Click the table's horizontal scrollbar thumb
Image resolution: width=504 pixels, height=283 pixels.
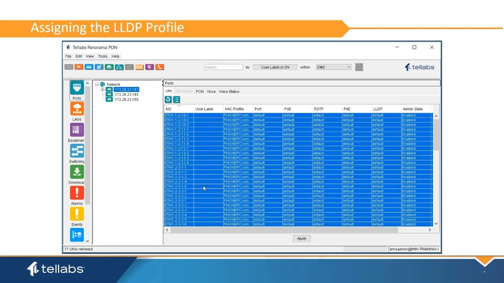pos(284,230)
